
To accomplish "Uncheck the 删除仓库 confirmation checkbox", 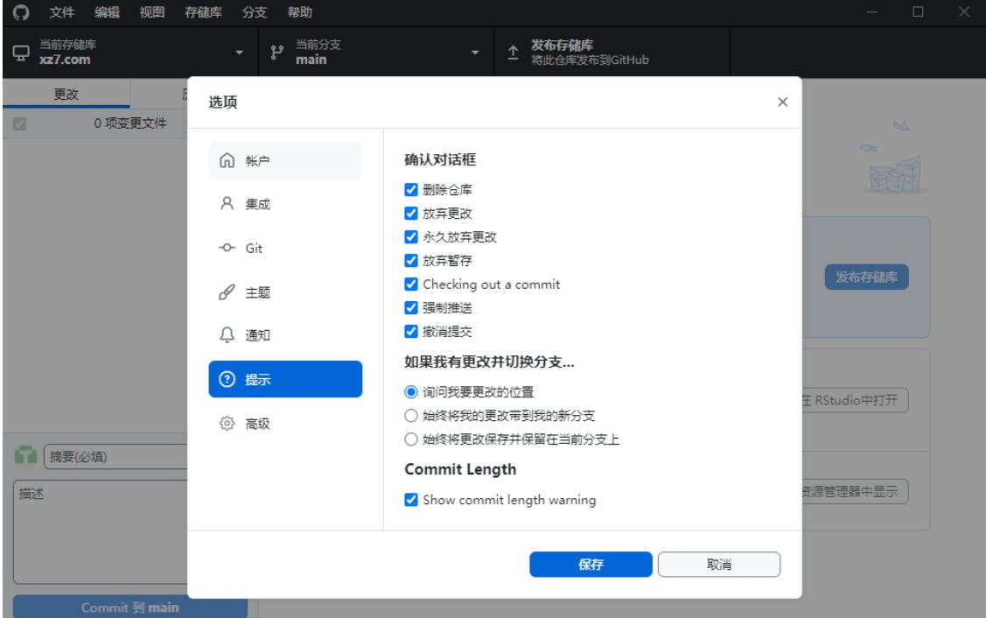I will [411, 189].
